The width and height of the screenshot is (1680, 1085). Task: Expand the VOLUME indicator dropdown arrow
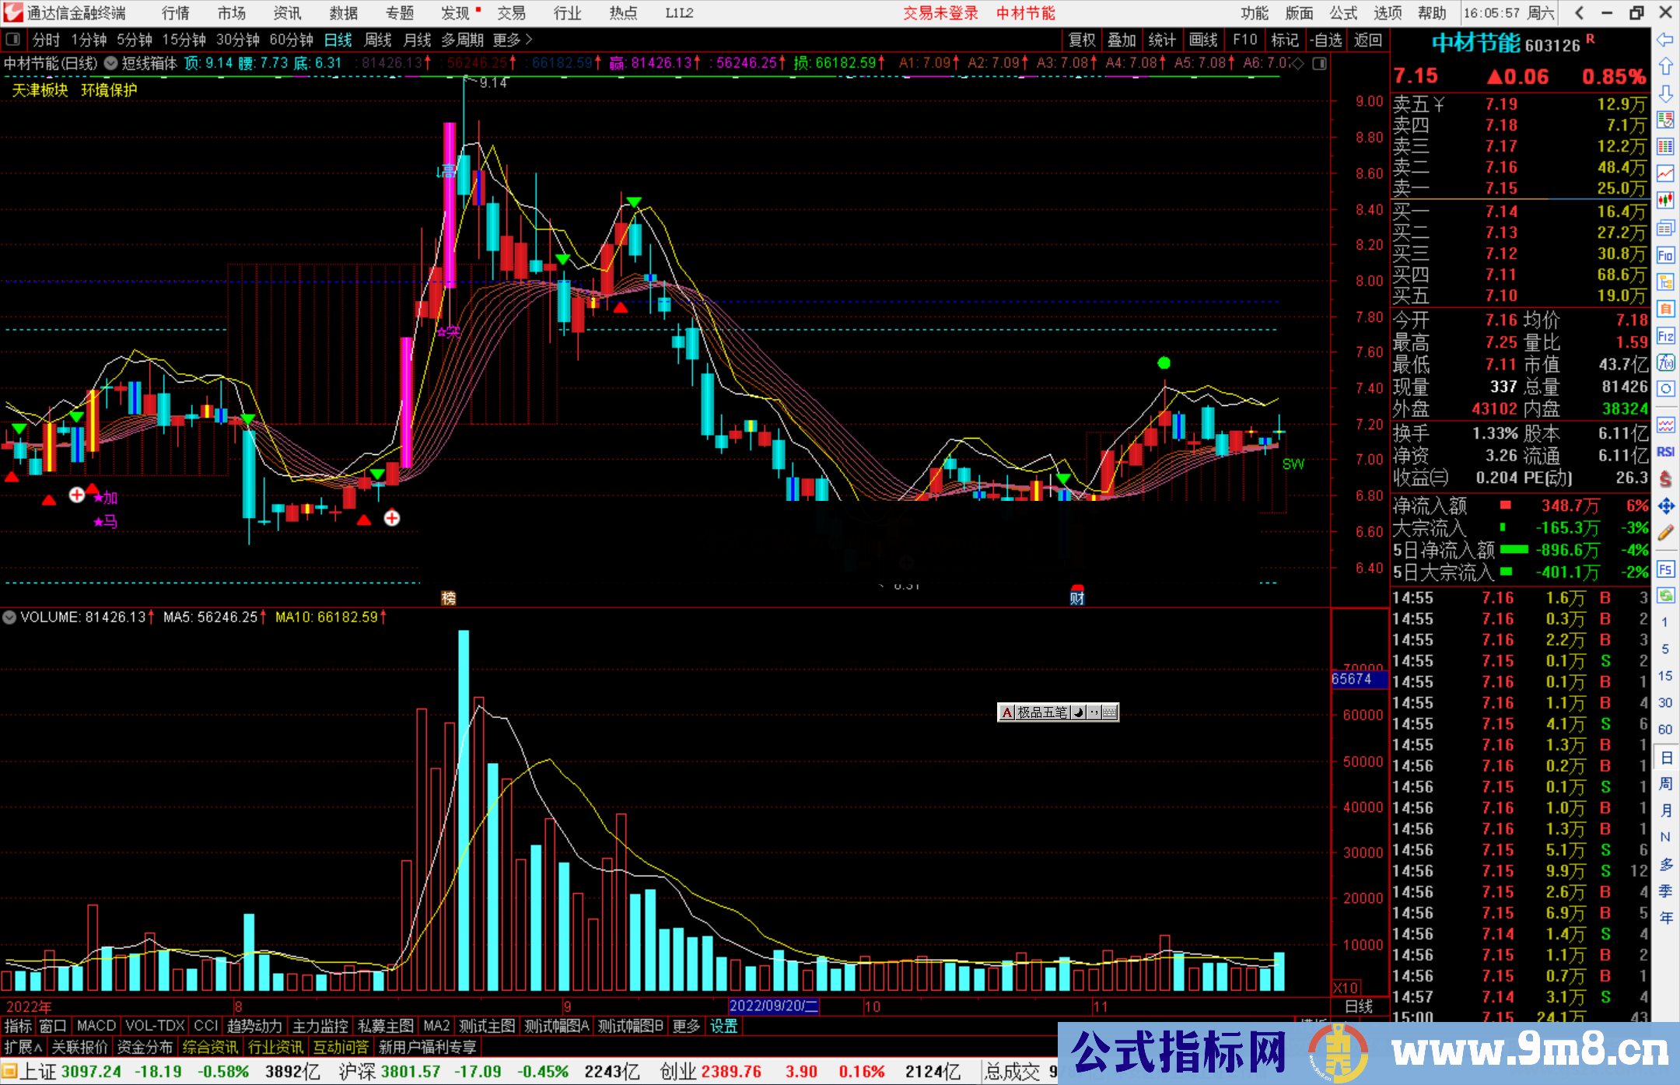[x=9, y=618]
